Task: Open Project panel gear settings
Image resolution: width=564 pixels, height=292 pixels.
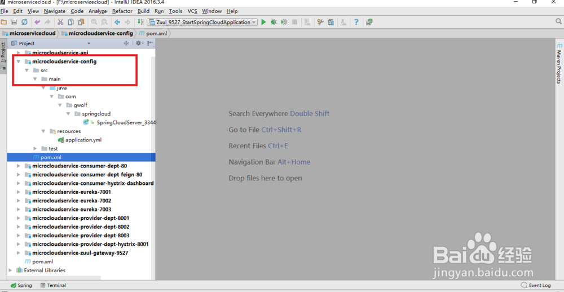Action: [139, 43]
